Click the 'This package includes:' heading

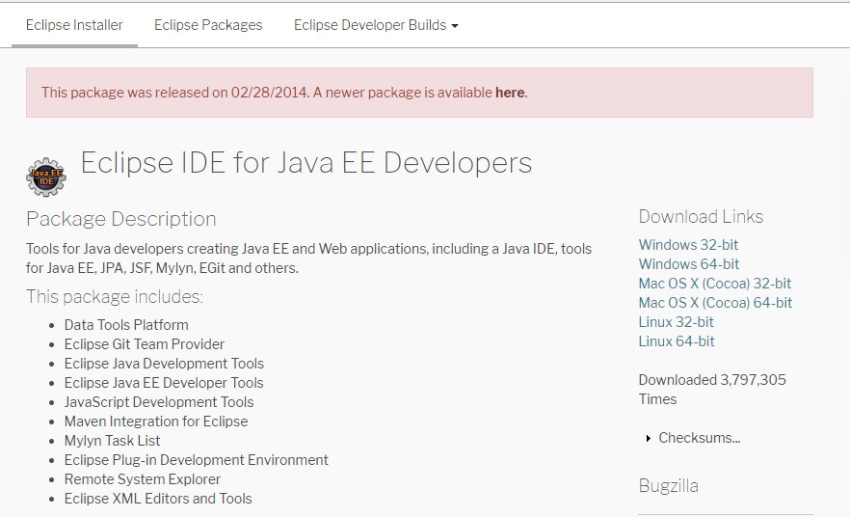pyautogui.click(x=115, y=297)
